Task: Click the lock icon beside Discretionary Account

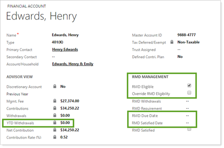Action: [55, 87]
